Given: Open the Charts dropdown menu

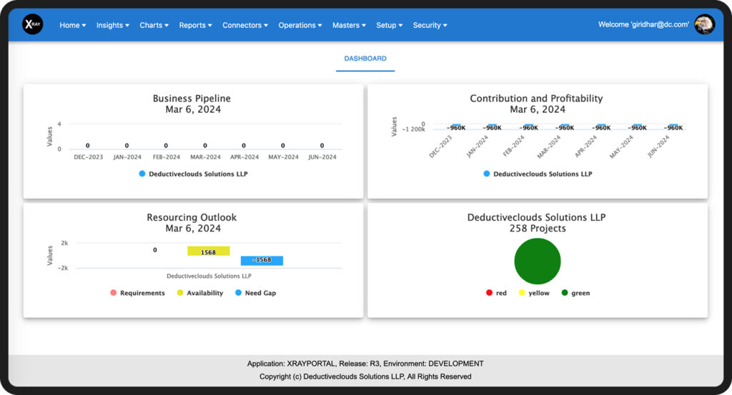Looking at the screenshot, I should 154,25.
